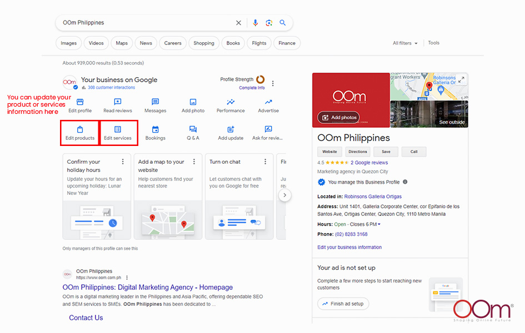Click the Finish ad setup button
The image size is (525, 333).
(343, 304)
